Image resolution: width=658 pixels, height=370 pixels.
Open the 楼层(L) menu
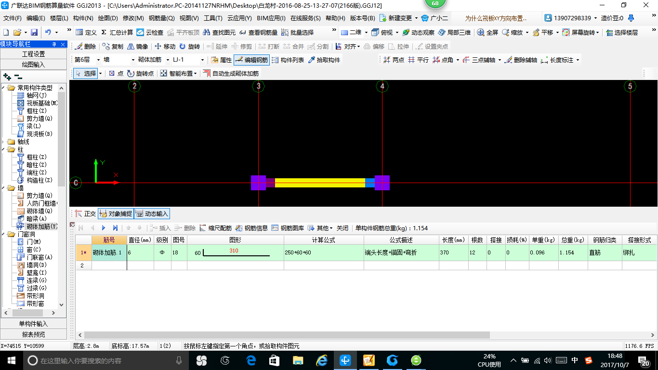pos(59,18)
